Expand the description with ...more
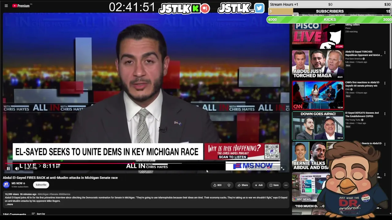The height and width of the screenshot is (220, 392). coord(9,204)
